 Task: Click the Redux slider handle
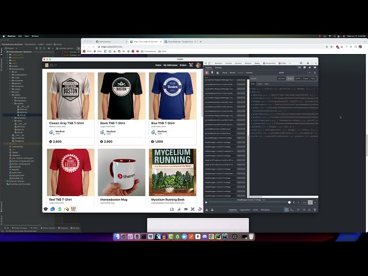click(x=289, y=202)
